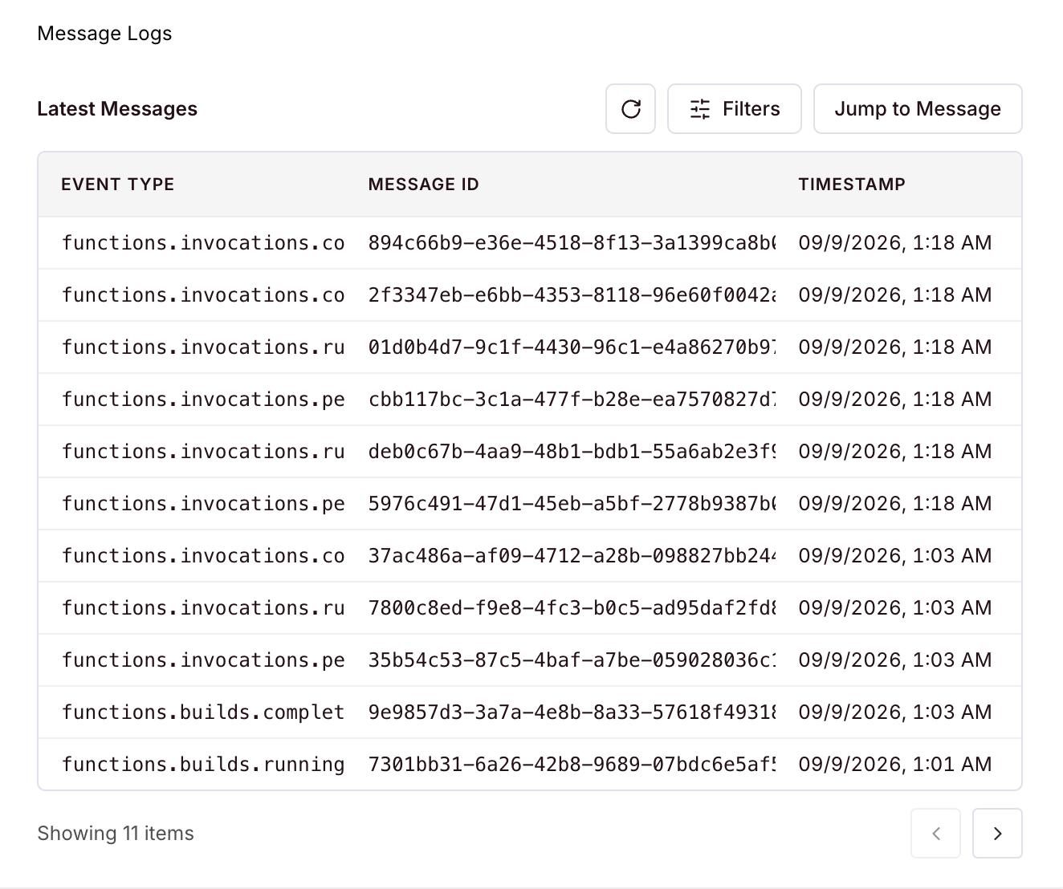1063x889 pixels.
Task: Click event type in the 894c66b9 row
Action: (203, 242)
